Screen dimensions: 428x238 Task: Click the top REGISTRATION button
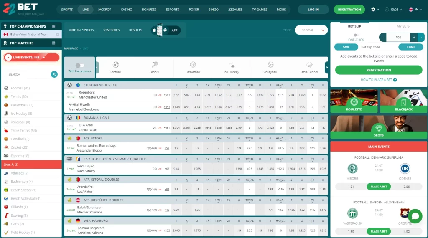click(349, 10)
